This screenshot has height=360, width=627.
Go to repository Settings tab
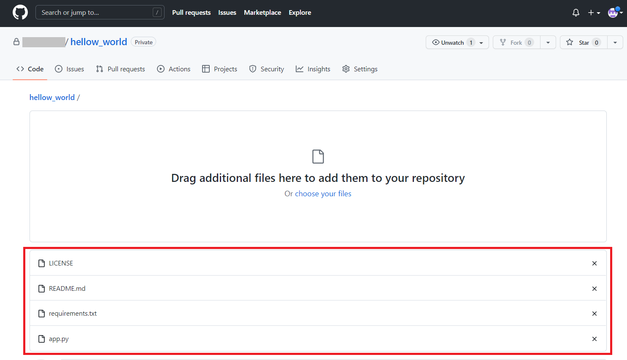tap(360, 69)
